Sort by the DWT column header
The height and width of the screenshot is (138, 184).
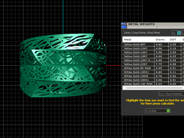174,39
